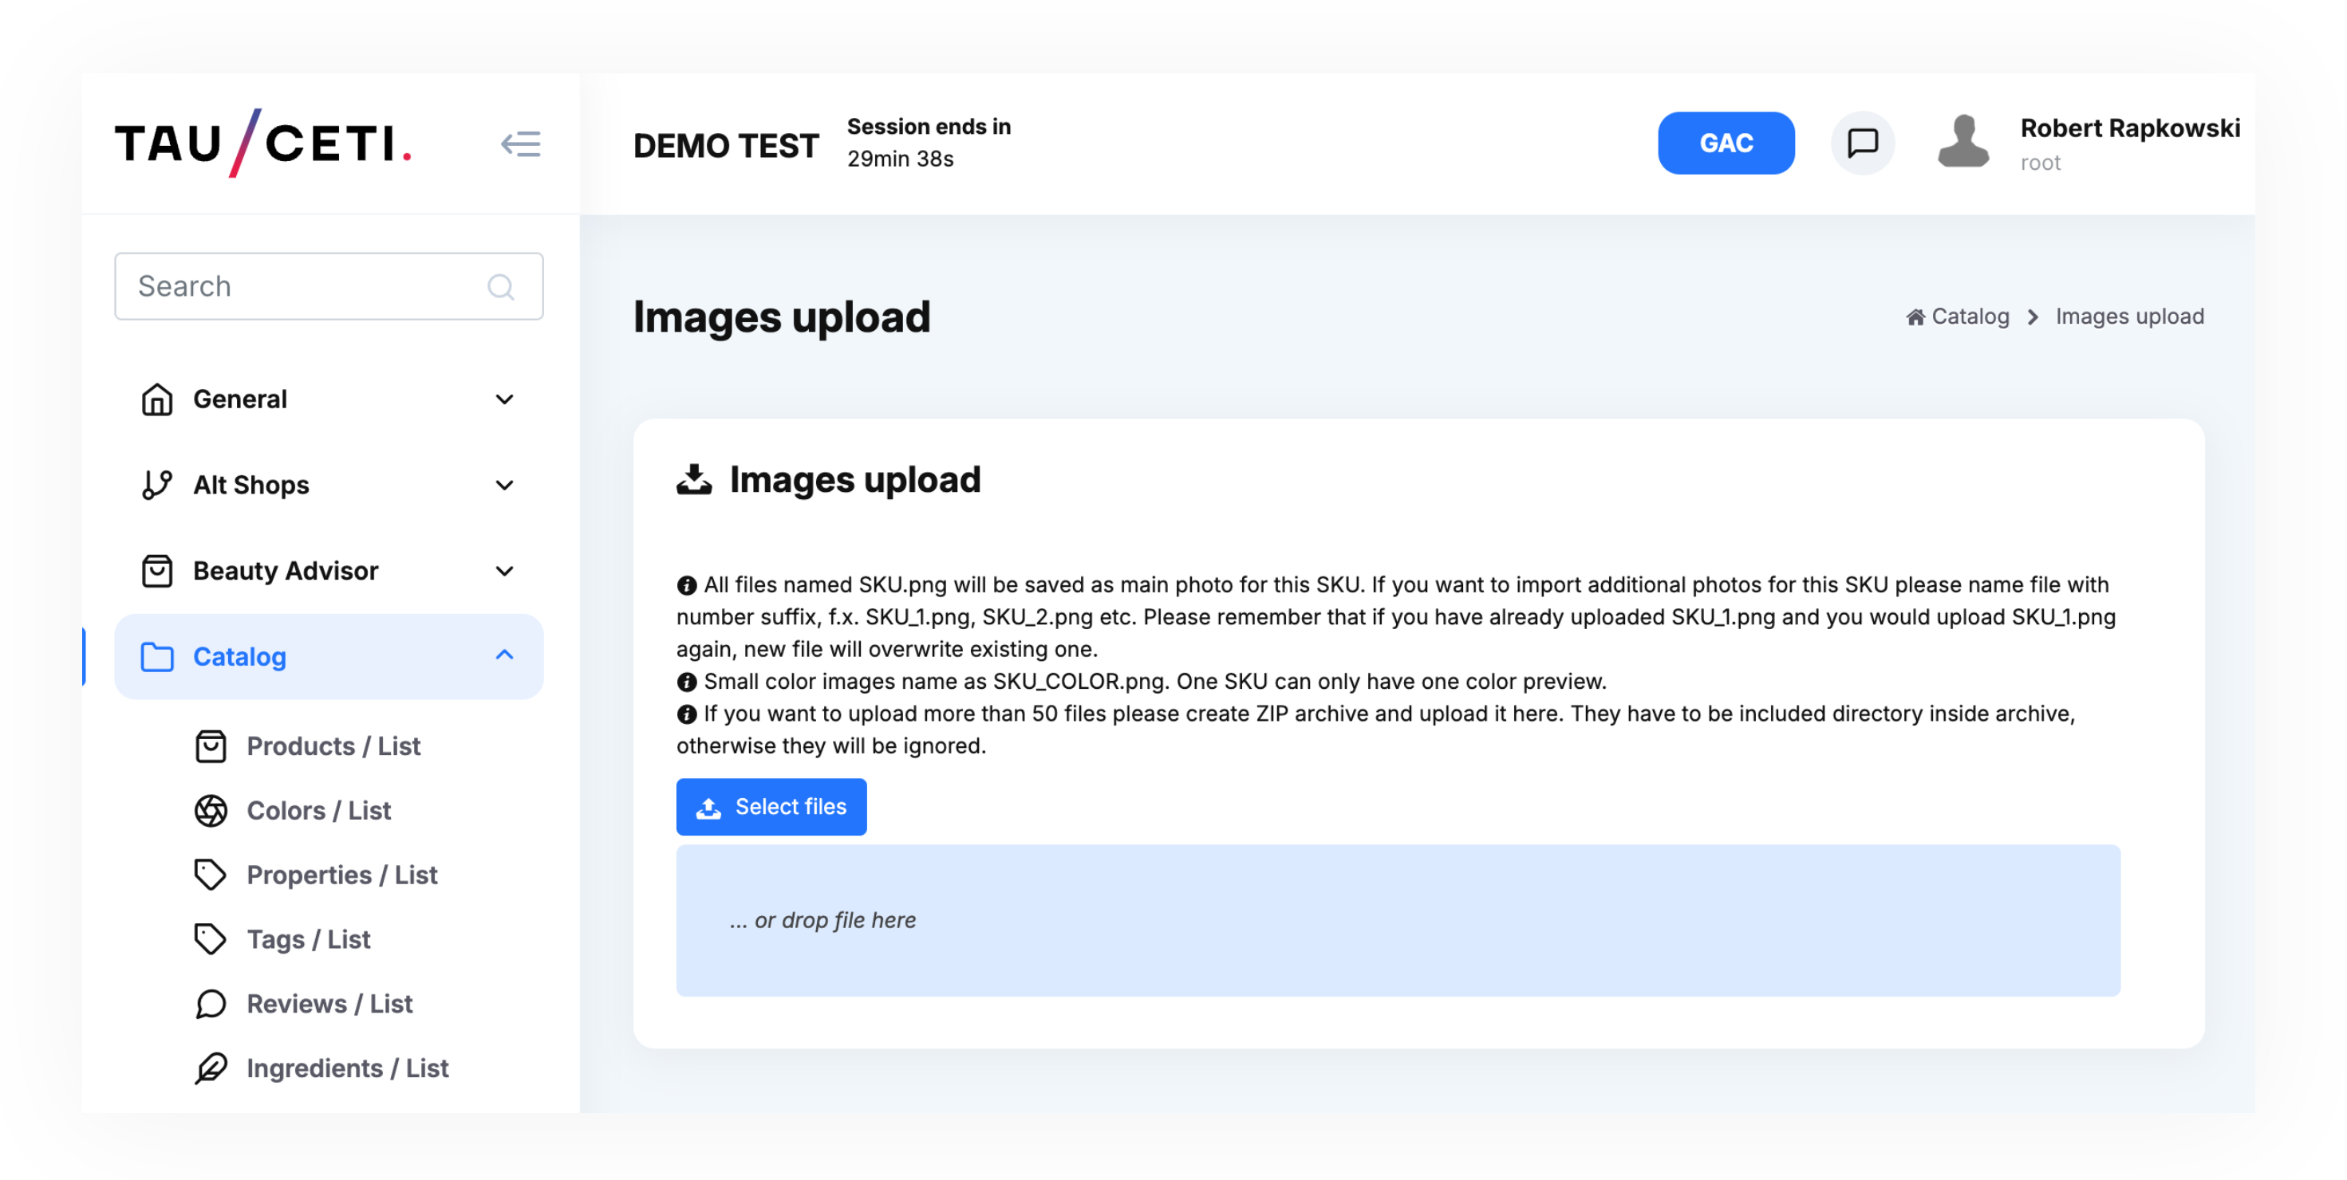Click the Colors aperture icon in sidebar
The image size is (2347, 1180).
point(211,810)
